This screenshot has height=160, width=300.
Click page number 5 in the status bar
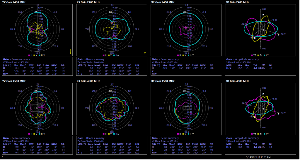(3, 157)
